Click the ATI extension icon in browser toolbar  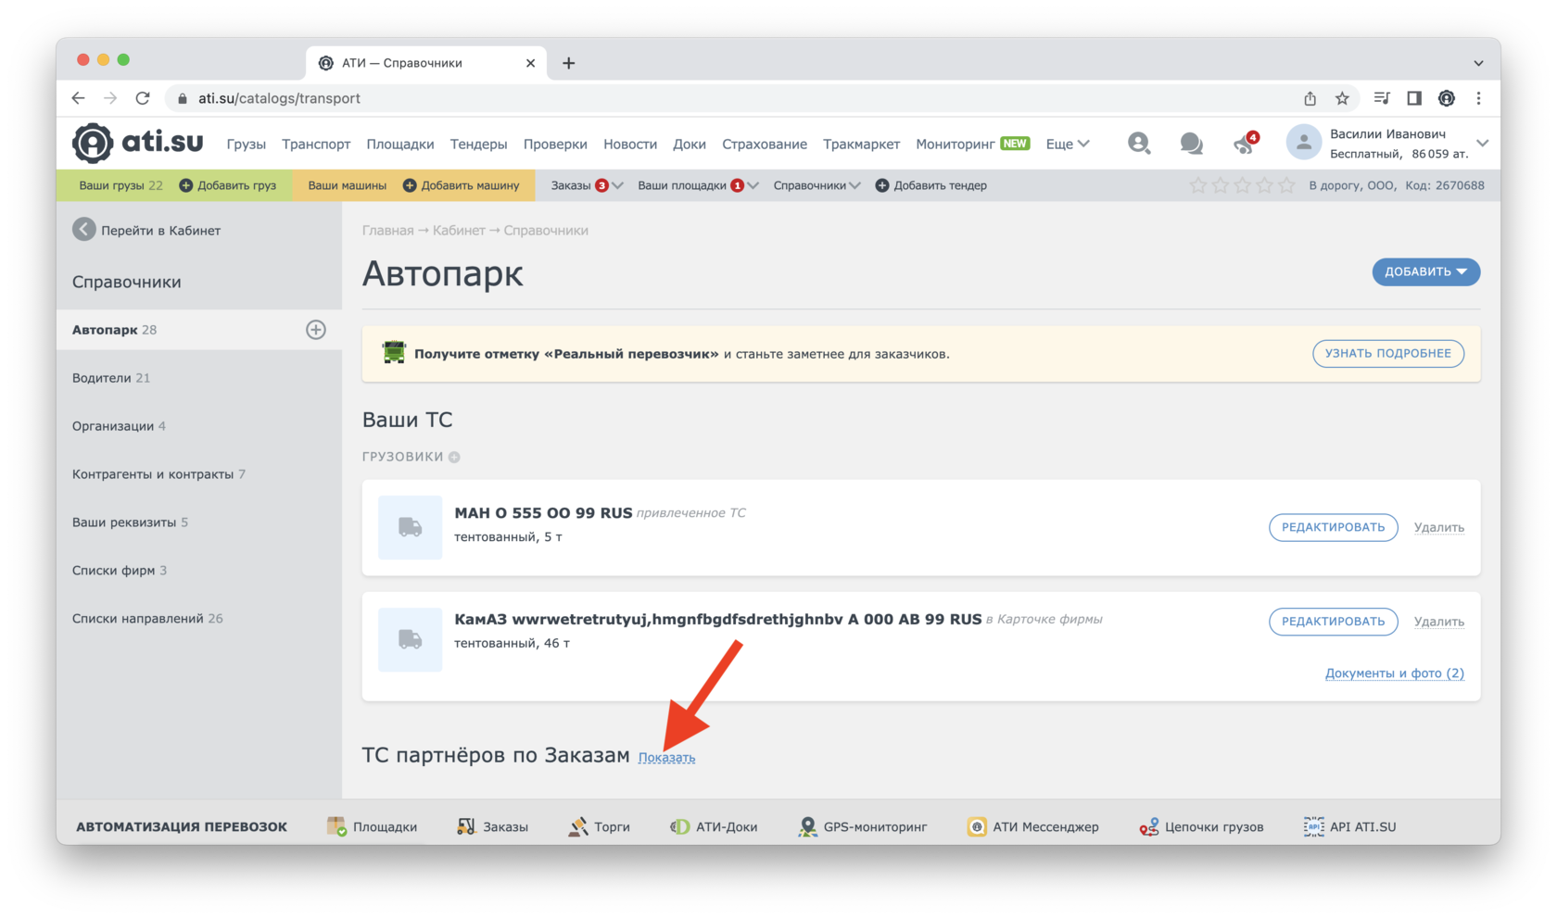1447,98
